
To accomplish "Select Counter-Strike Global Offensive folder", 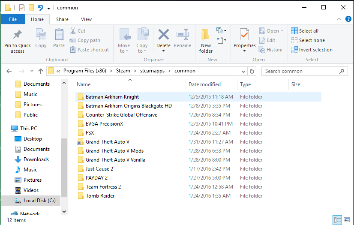I will [x=198, y=115].
